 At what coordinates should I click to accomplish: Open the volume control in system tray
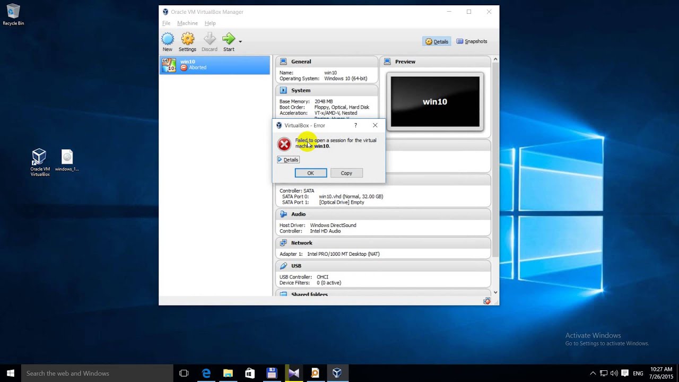614,373
